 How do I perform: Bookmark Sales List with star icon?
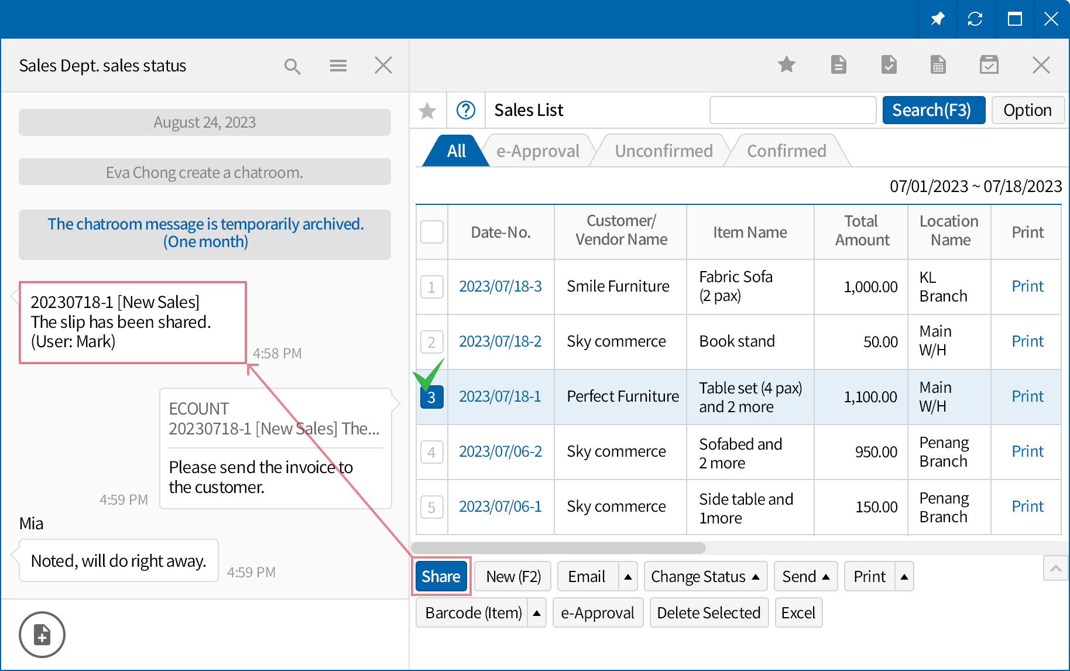click(x=427, y=110)
